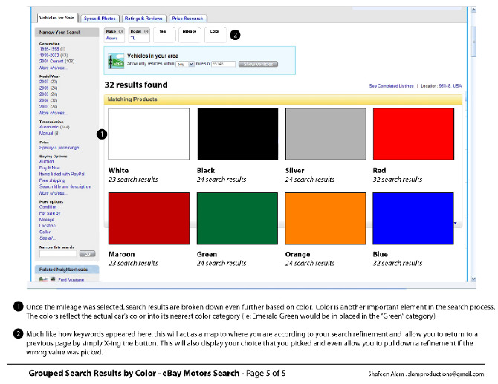Click the Narrow this search text field
The height and width of the screenshot is (384, 498).
coord(58,253)
